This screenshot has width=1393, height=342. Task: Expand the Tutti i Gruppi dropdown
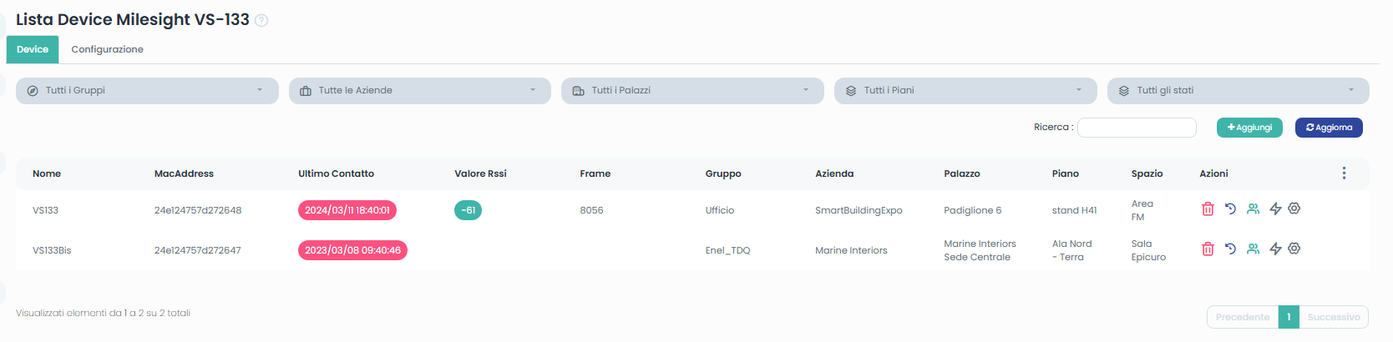click(x=147, y=90)
